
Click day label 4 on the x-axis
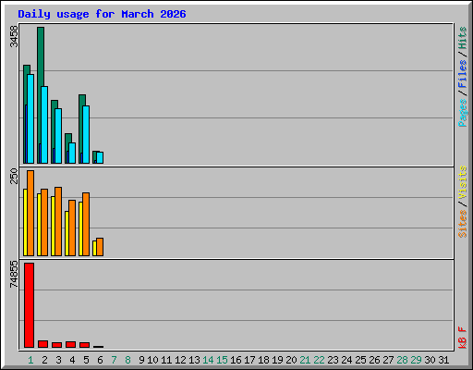[72, 360]
